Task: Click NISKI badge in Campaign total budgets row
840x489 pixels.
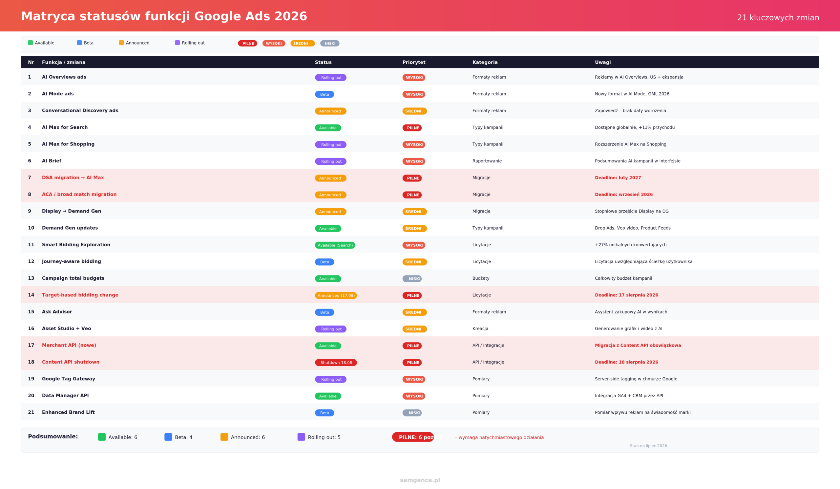Action: tap(412, 279)
